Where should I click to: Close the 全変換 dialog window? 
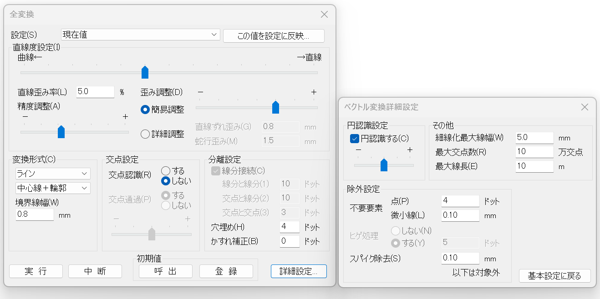pos(324,15)
